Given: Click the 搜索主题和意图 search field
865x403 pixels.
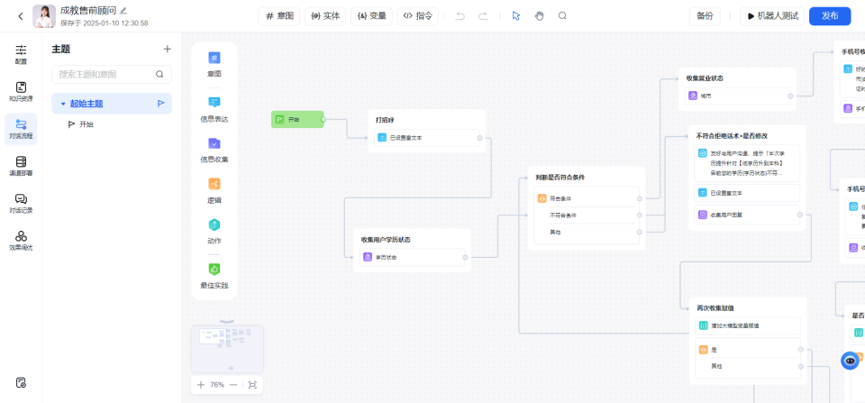Looking at the screenshot, I should pos(104,74).
